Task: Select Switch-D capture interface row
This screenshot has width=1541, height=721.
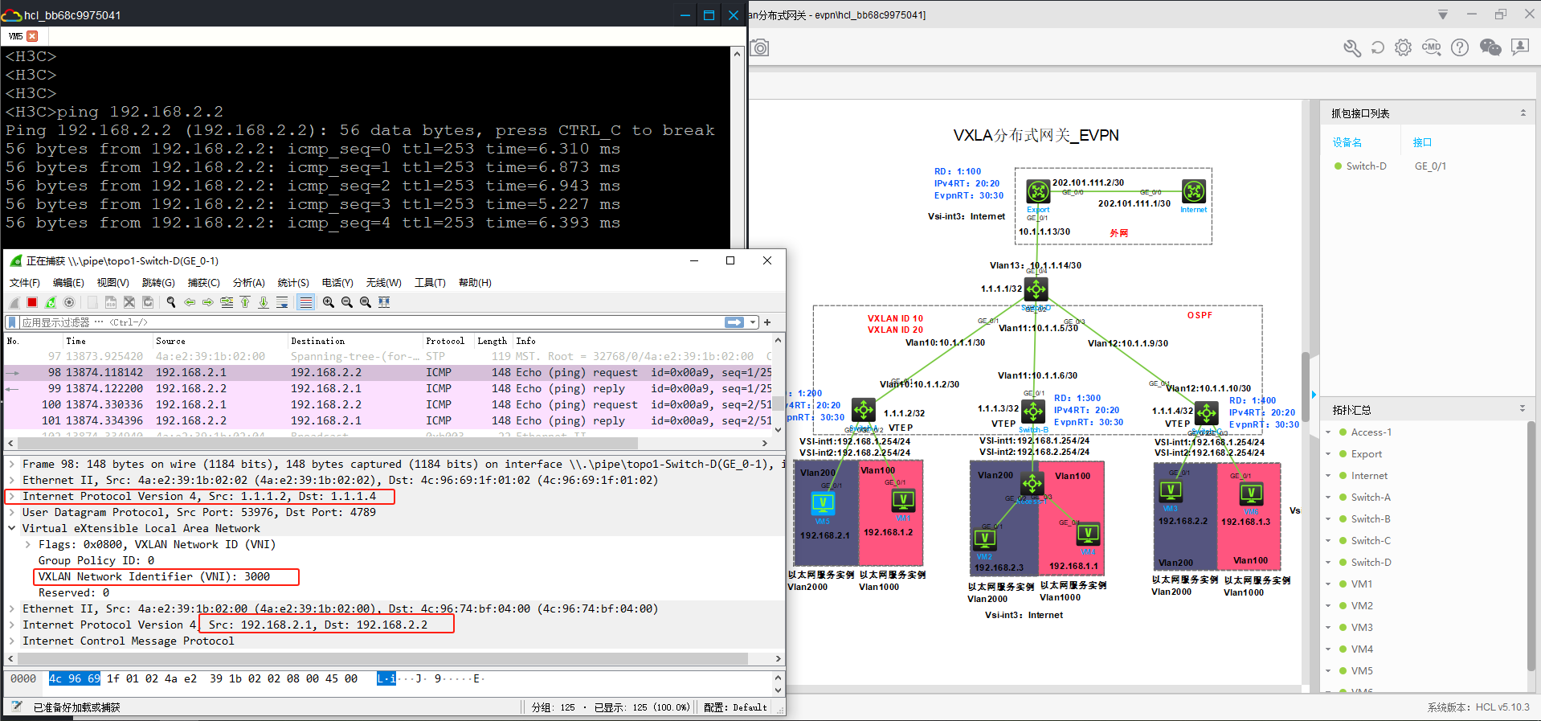Action: 1429,166
